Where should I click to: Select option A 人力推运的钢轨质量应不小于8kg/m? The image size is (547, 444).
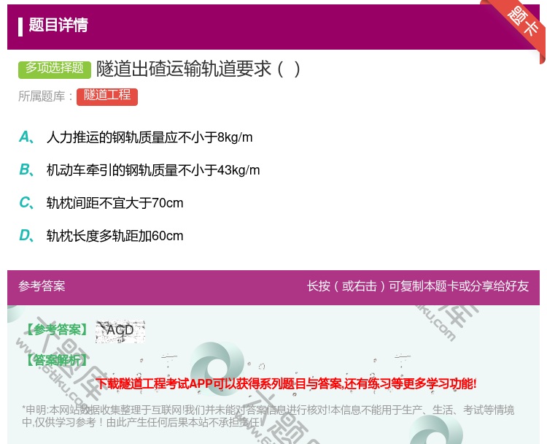(x=150, y=137)
